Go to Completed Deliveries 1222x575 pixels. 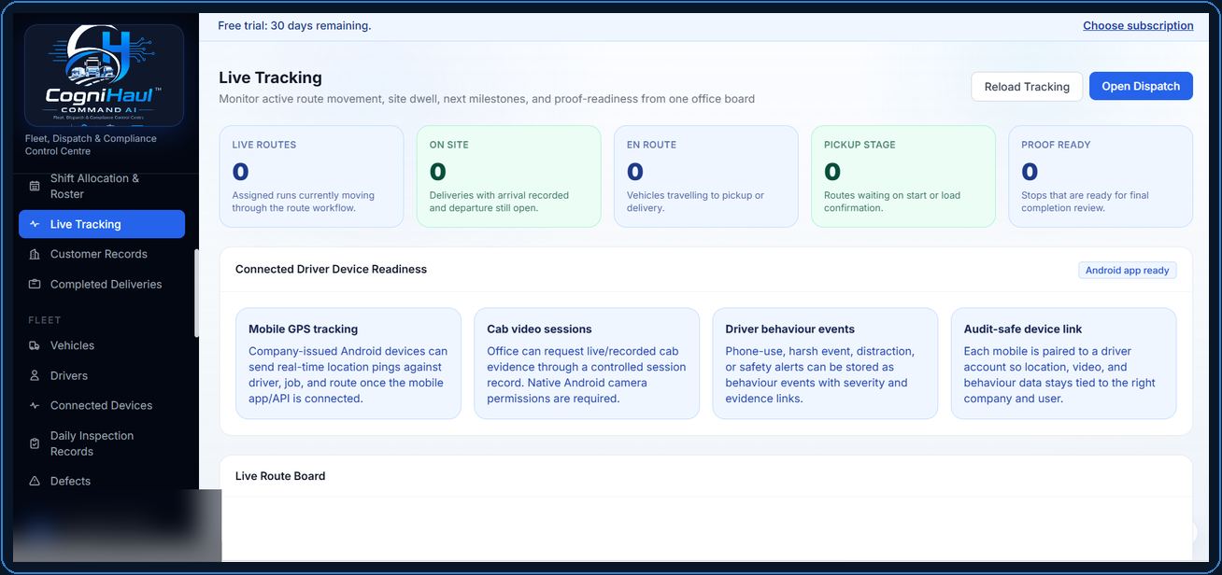[102, 284]
